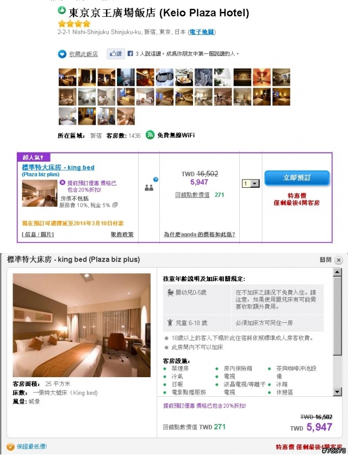This screenshot has width=348, height=455.
Task: Click the TWD 5,947 price in booking row
Action: (x=199, y=182)
